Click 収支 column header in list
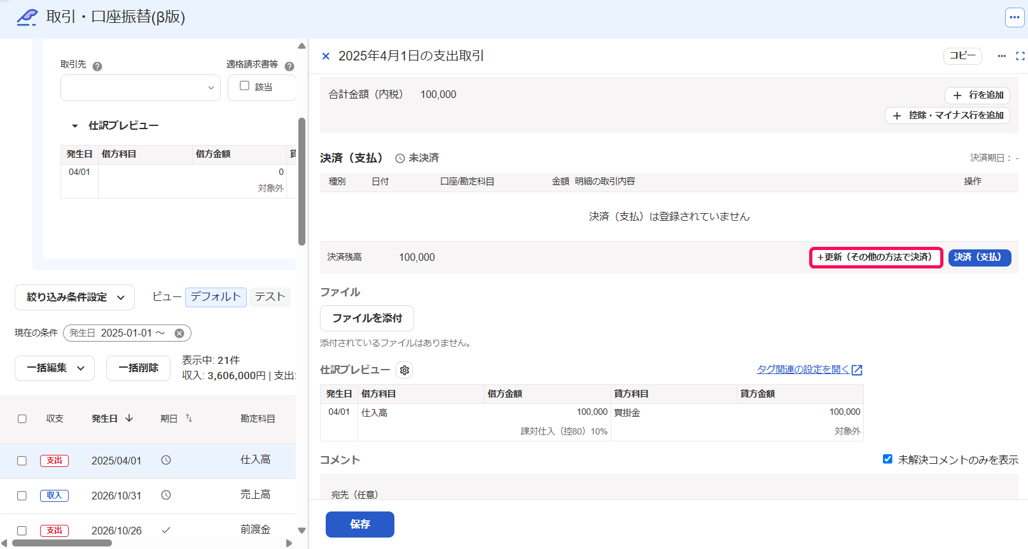Viewport: 1028px width, 549px height. click(x=55, y=419)
